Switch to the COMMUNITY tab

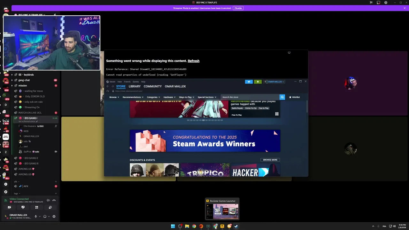point(153,86)
